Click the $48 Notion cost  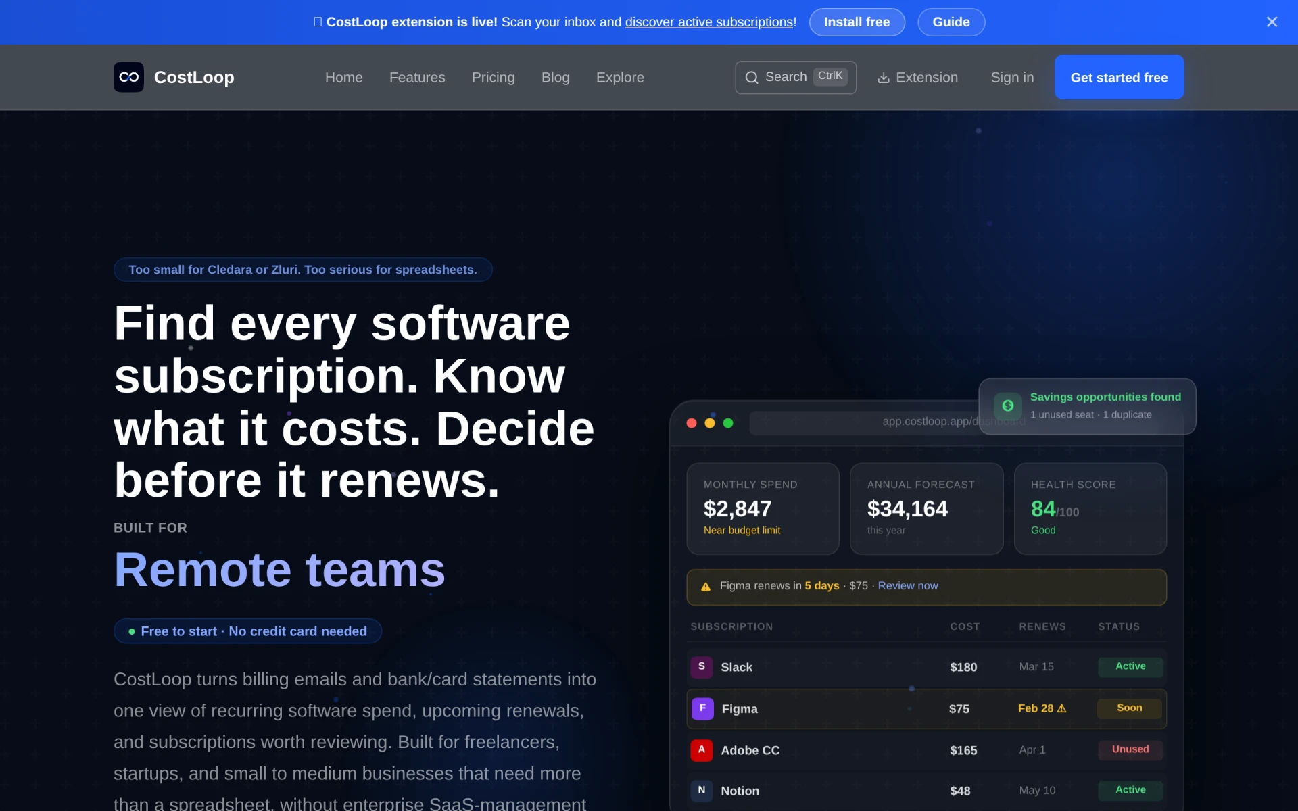tap(960, 791)
